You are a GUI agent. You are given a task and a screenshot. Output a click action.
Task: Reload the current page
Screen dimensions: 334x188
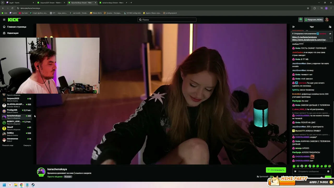pyautogui.click(x=12, y=8)
